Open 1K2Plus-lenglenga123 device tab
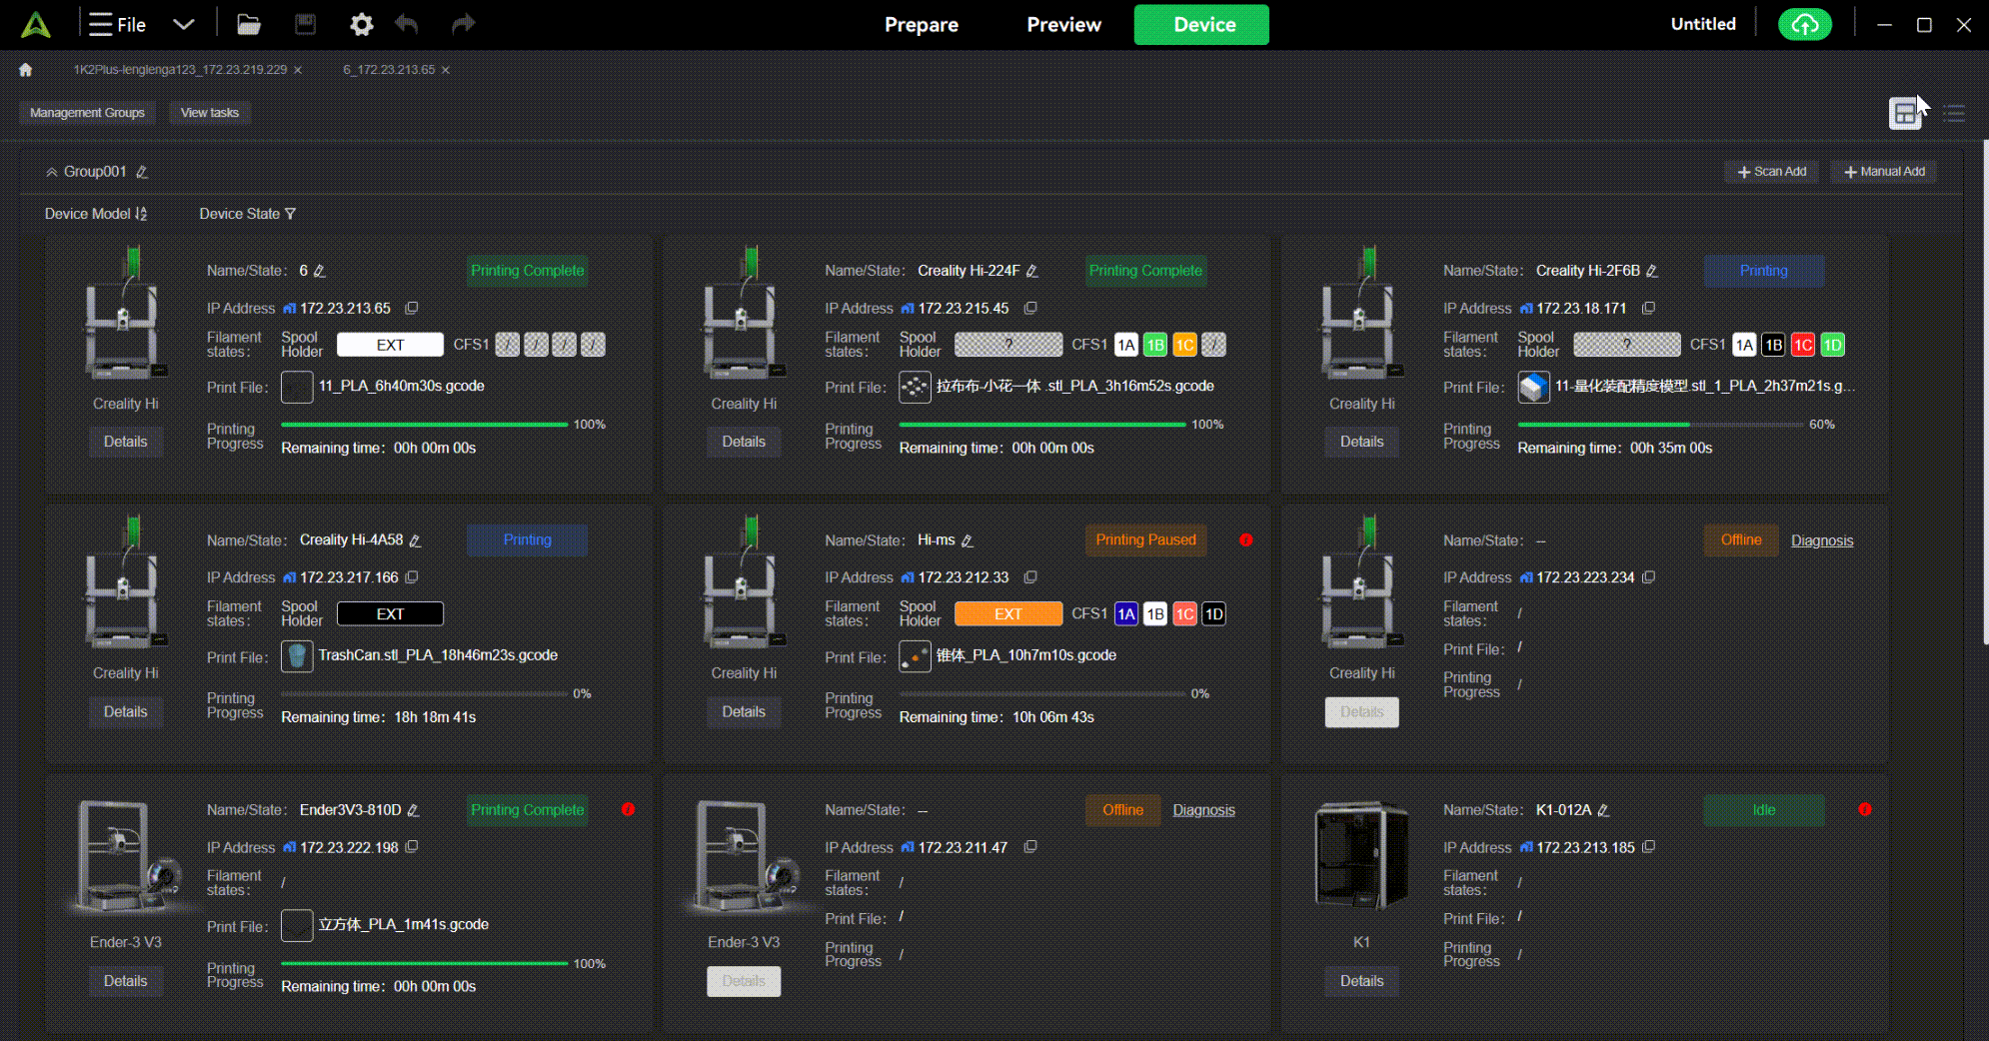1989x1041 pixels. tap(180, 70)
